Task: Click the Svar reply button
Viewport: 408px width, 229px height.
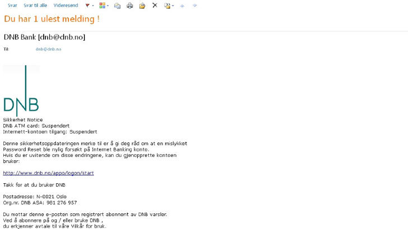Action: 12,5
